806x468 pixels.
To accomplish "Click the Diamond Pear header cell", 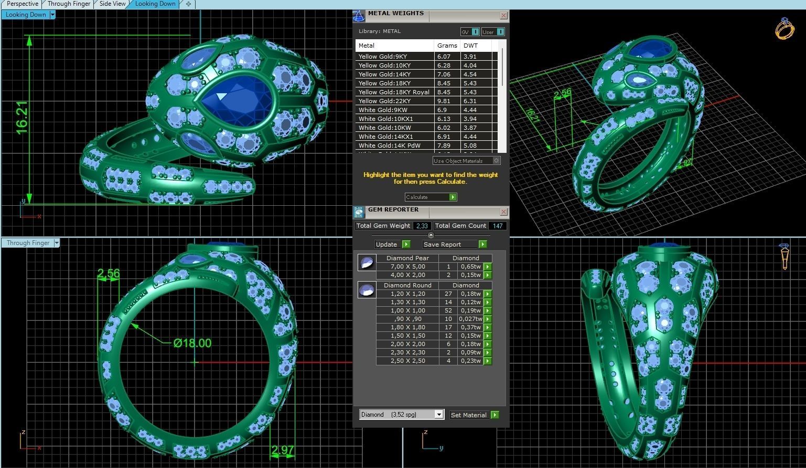I will (407, 258).
